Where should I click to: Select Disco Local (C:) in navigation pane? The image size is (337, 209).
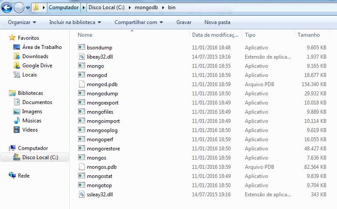click(40, 157)
